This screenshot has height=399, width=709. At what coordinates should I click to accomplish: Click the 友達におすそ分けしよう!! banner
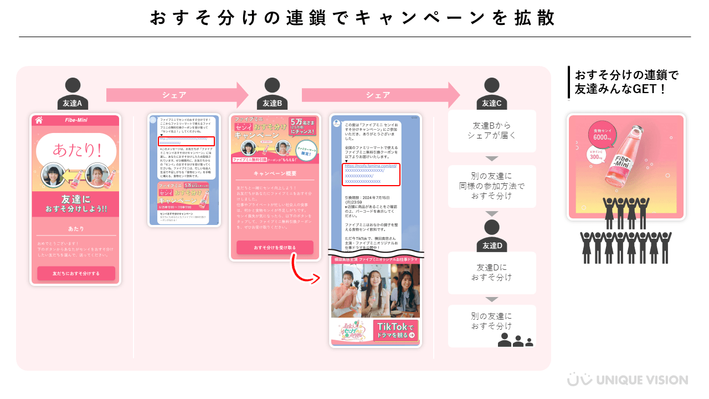point(76,204)
